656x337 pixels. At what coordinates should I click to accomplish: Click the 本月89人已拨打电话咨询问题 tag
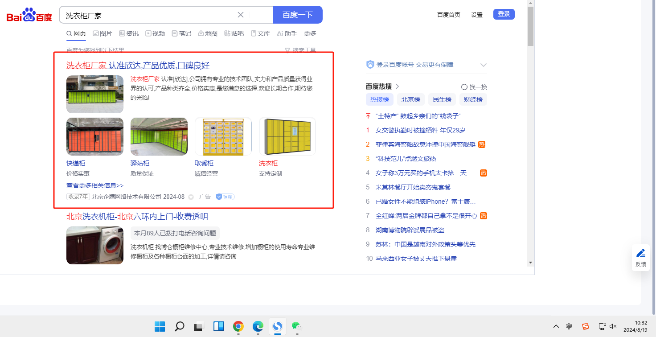click(175, 233)
